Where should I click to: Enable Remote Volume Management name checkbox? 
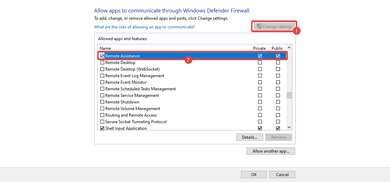102,109
